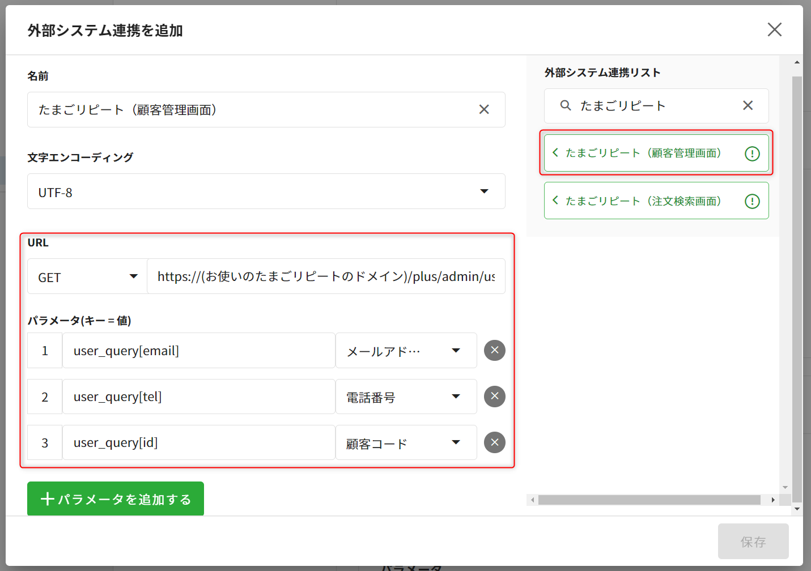Screen dimensions: 811x571
Task: Click パラメータを追加する button
Action: tap(116, 499)
